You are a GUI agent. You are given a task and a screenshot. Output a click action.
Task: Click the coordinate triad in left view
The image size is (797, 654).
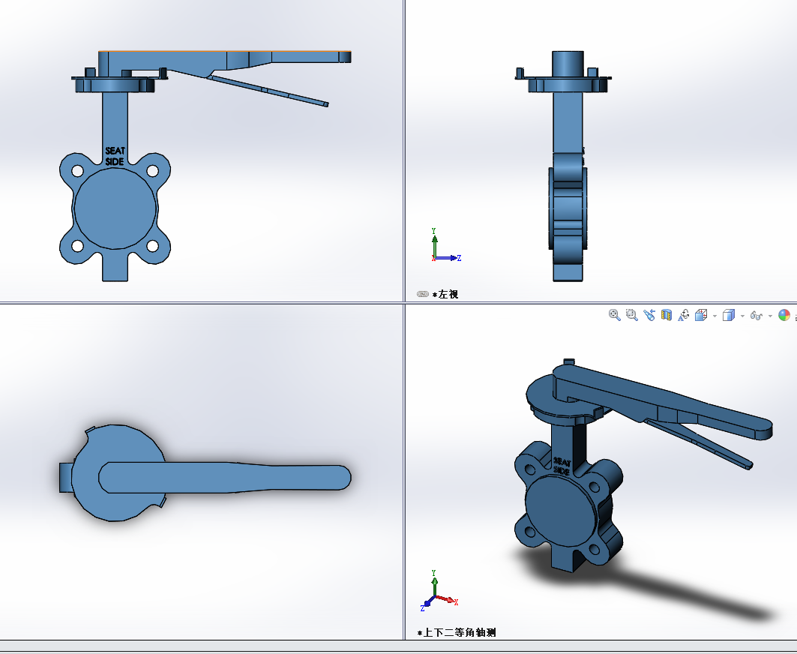coord(446,245)
